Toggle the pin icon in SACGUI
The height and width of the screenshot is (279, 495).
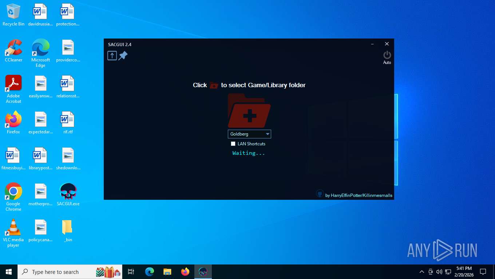tap(123, 56)
